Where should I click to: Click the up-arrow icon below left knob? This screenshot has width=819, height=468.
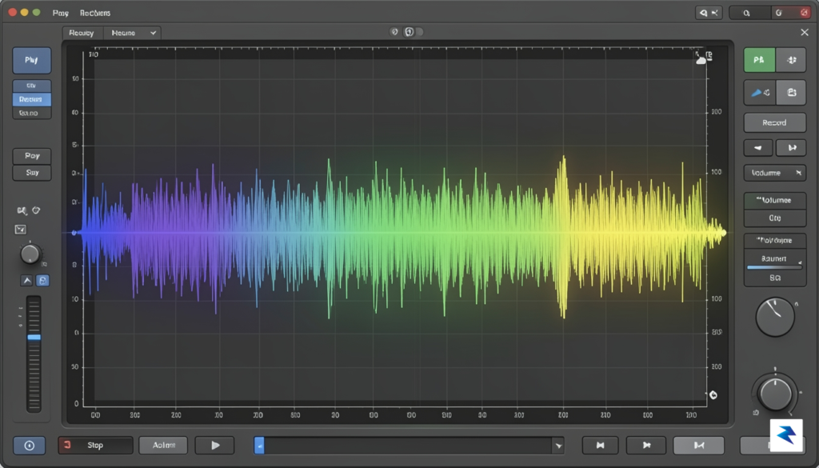click(x=26, y=281)
